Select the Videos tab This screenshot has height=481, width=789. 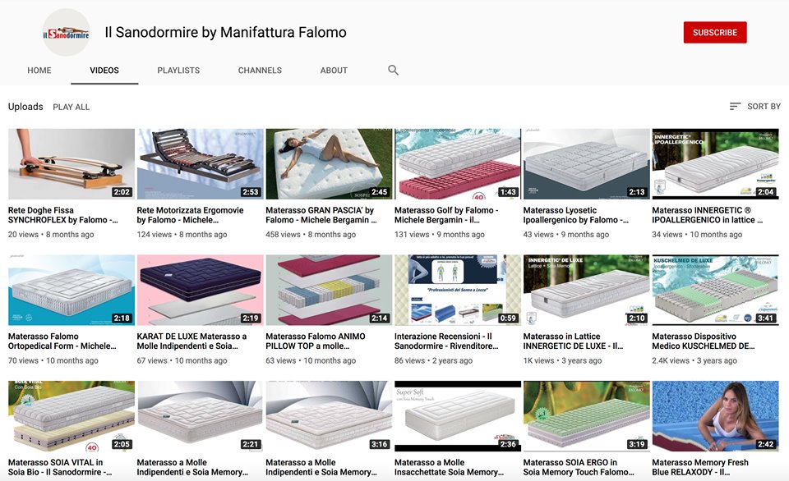pyautogui.click(x=104, y=71)
